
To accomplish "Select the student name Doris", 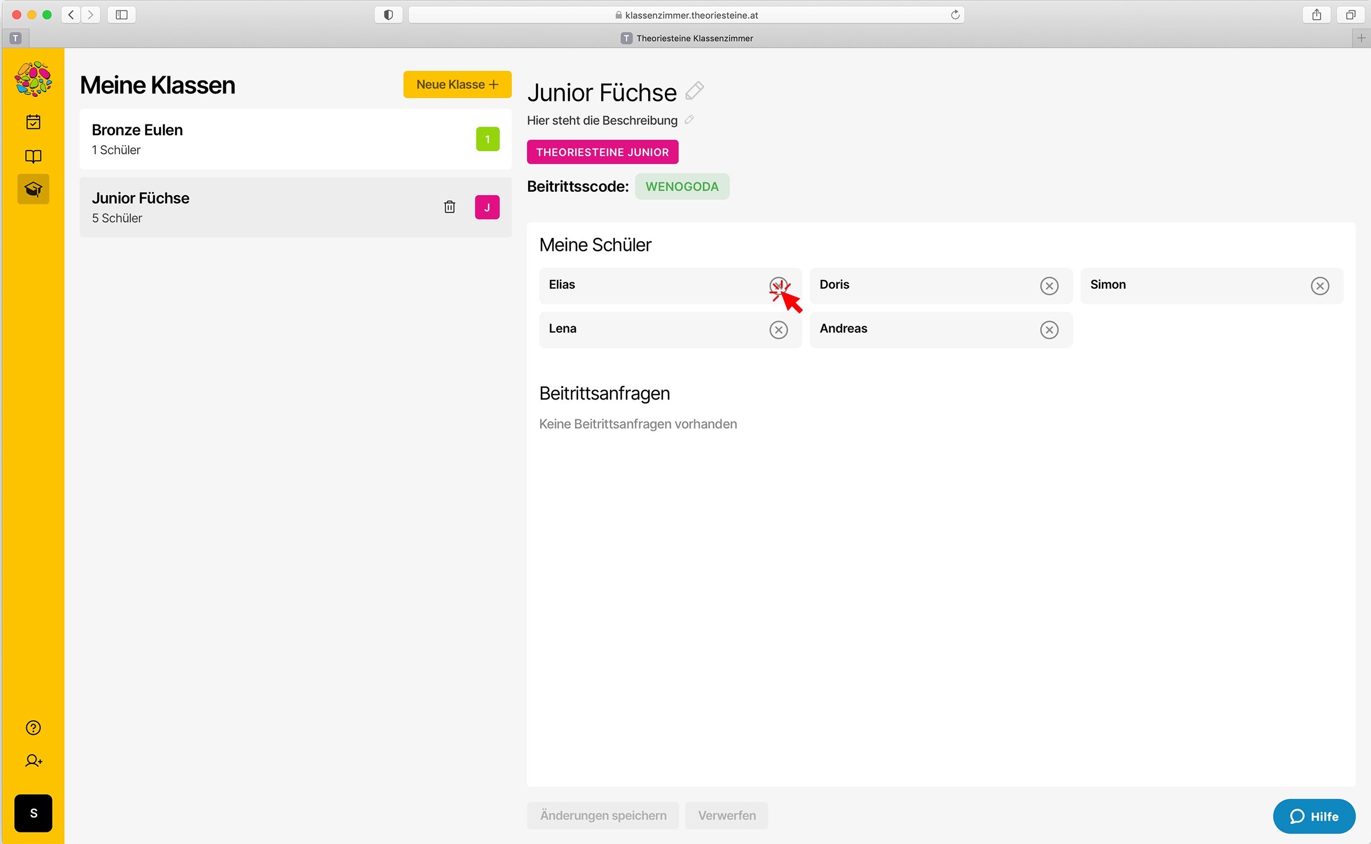I will point(834,284).
